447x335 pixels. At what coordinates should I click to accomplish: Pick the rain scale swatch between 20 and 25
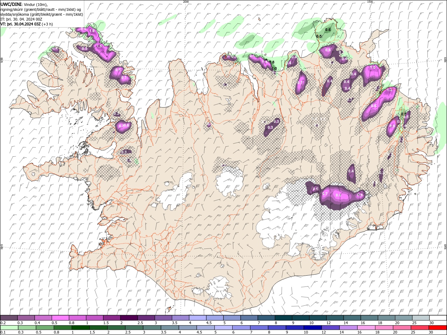coord(402,328)
